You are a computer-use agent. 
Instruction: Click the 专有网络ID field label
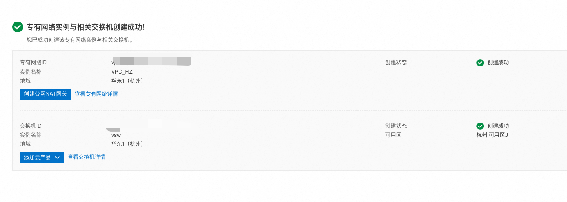[33, 63]
